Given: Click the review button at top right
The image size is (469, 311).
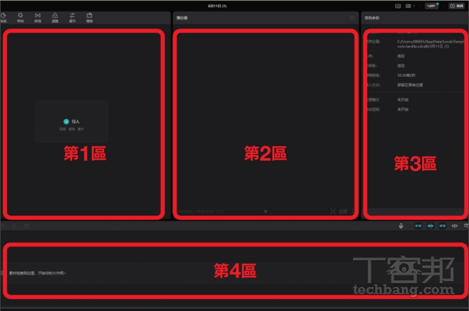Looking at the screenshot, I should coord(457,6).
